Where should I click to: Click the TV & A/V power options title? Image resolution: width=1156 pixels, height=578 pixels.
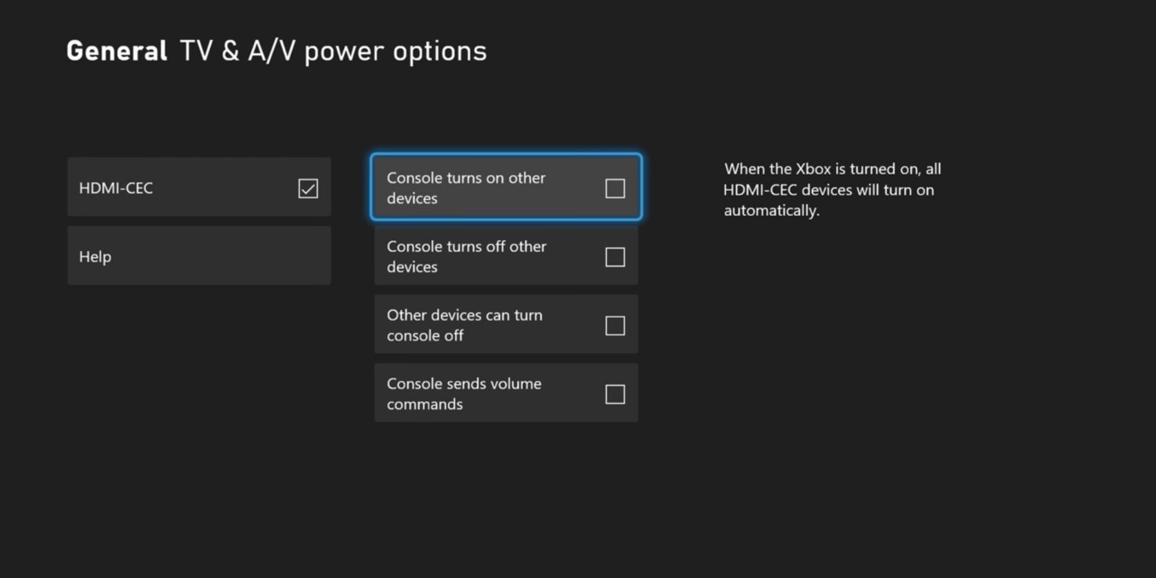[333, 51]
